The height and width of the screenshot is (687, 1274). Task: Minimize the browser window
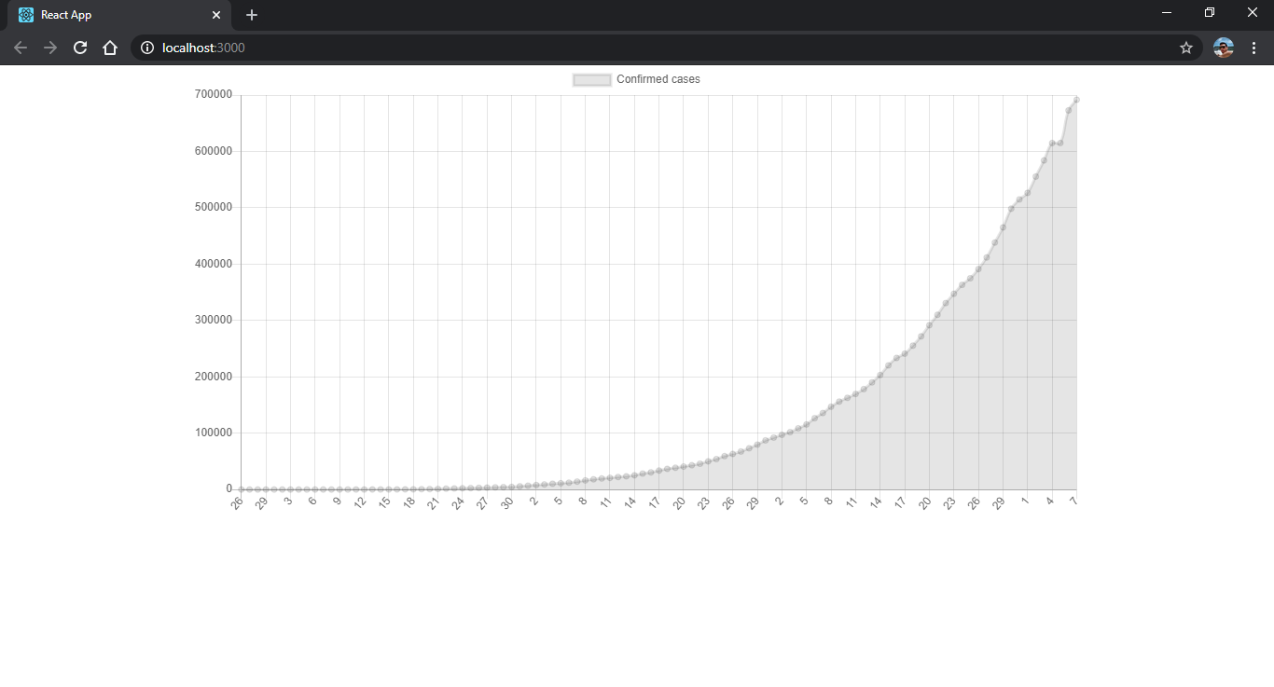coord(1167,12)
